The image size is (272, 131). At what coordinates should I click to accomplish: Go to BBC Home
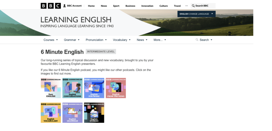[x=91, y=6]
